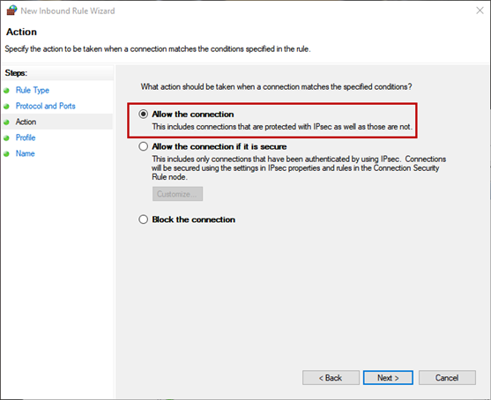Open the Protocol and Ports step
This screenshot has height=400, width=491.
pos(46,106)
